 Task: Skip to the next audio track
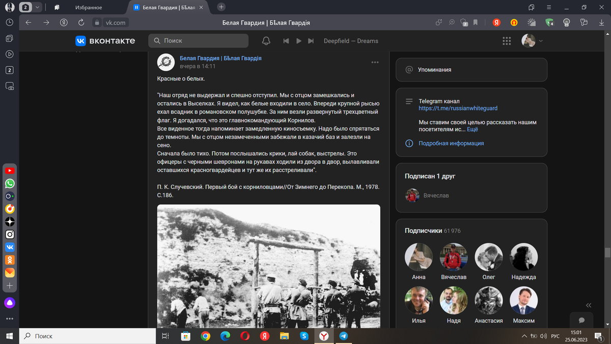pos(311,41)
